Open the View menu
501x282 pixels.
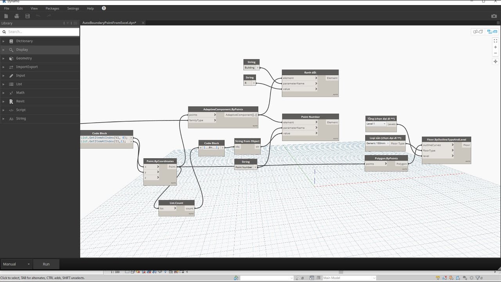(x=34, y=8)
